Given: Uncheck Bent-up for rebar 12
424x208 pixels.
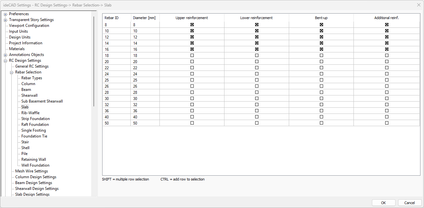Looking at the screenshot, I should pos(321,37).
